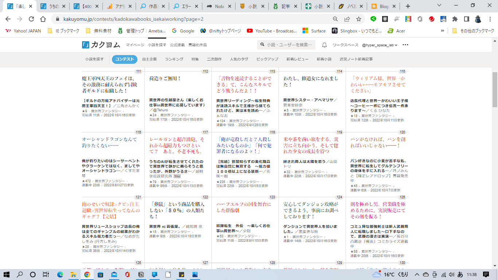Switch to the ランキング tab
This screenshot has width=498, height=280.
coord(174,59)
